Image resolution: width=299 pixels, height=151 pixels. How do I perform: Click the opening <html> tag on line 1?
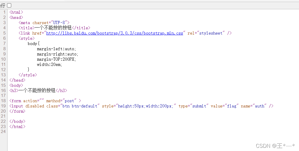pos(16,12)
